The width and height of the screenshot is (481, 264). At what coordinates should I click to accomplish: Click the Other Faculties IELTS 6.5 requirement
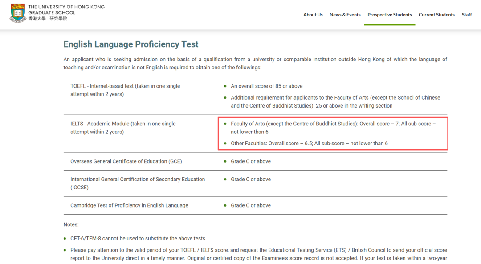[x=309, y=144]
